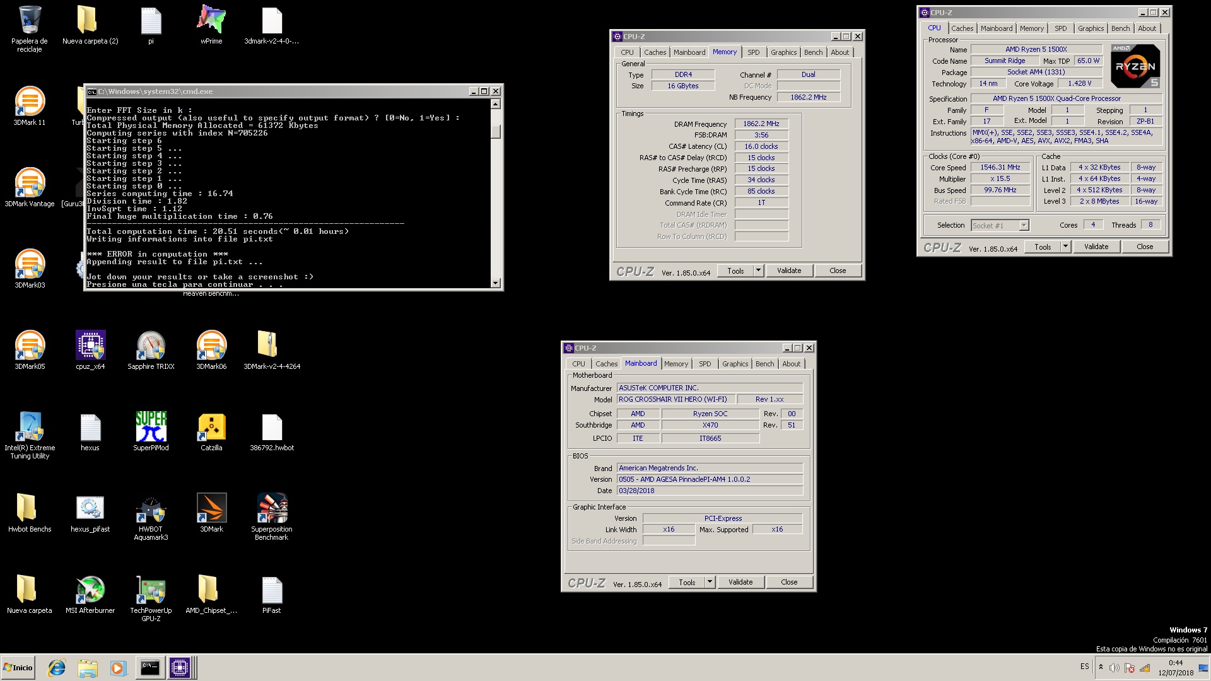Click Tools button in Mainboard CPU-Z window
Viewport: 1211px width, 681px height.
point(687,582)
